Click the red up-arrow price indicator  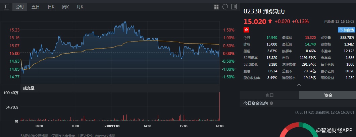pyautogui.click(x=270, y=21)
